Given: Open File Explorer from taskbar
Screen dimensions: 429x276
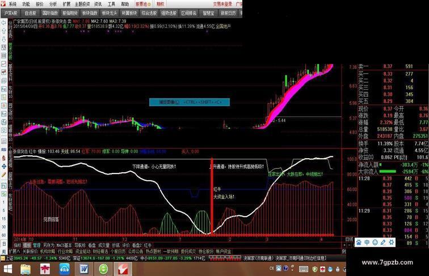Looking at the screenshot, I should [26, 269].
